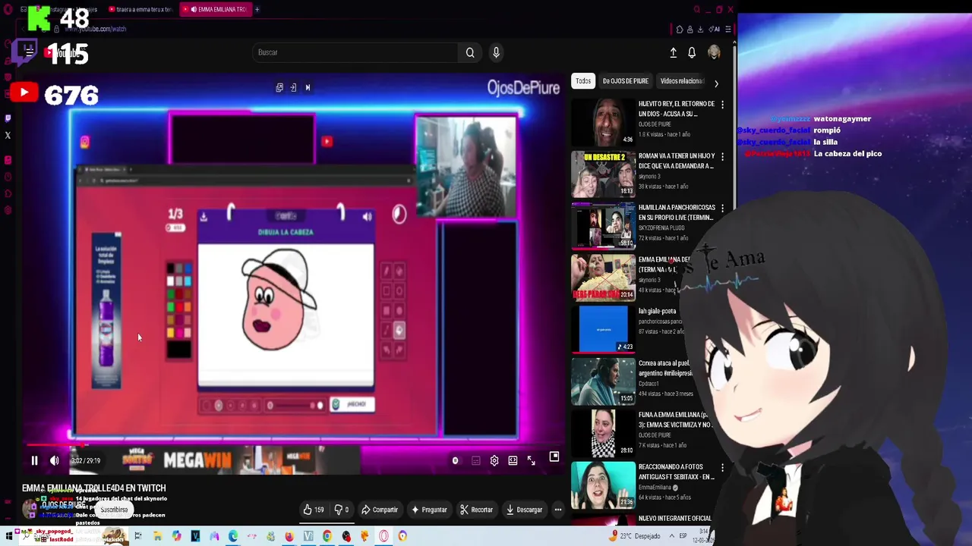Open the lah giiale-poeta video
This screenshot has width=972, height=546.
tap(603, 329)
